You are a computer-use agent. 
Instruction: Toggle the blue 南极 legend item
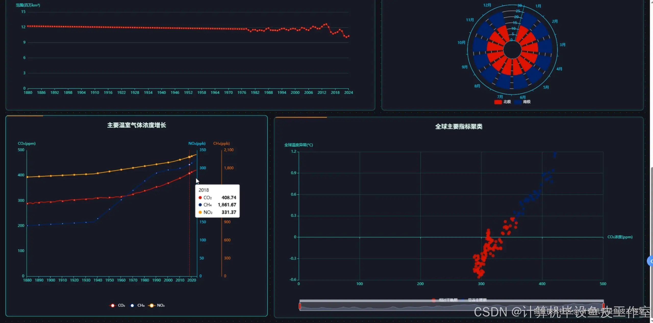coord(518,102)
